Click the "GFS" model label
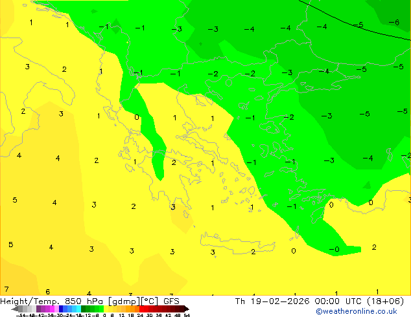The image size is (411, 317). 171,301
